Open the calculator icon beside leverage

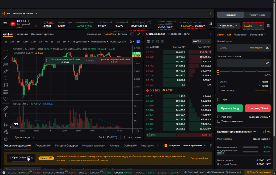pos(268,26)
